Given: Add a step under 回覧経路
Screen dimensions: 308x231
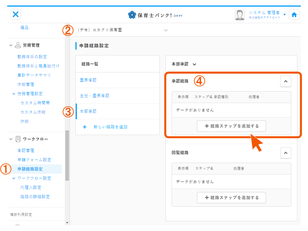Looking at the screenshot, I should pyautogui.click(x=231, y=198).
